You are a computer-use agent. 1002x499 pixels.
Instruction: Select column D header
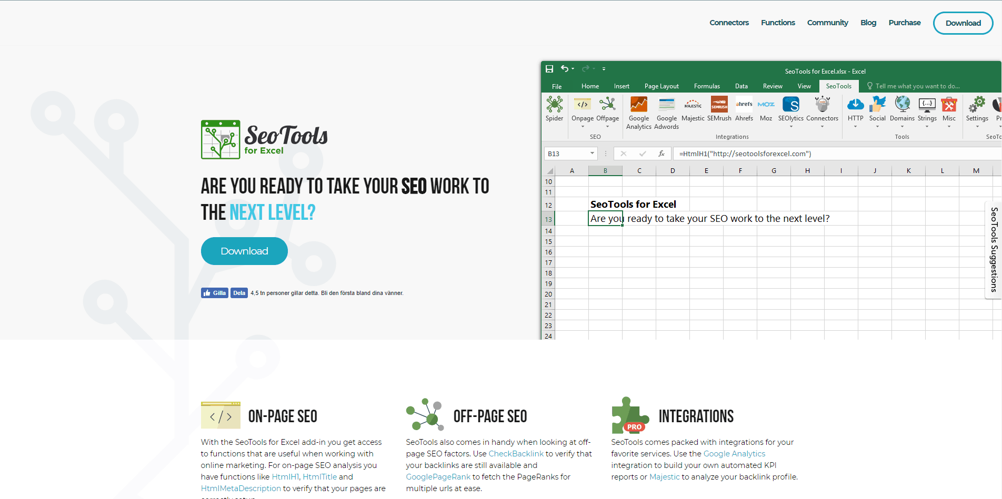673,170
